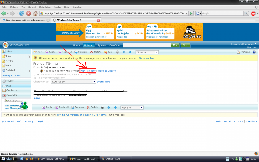
Task: Click the Windows start button
Action: pos(8,159)
